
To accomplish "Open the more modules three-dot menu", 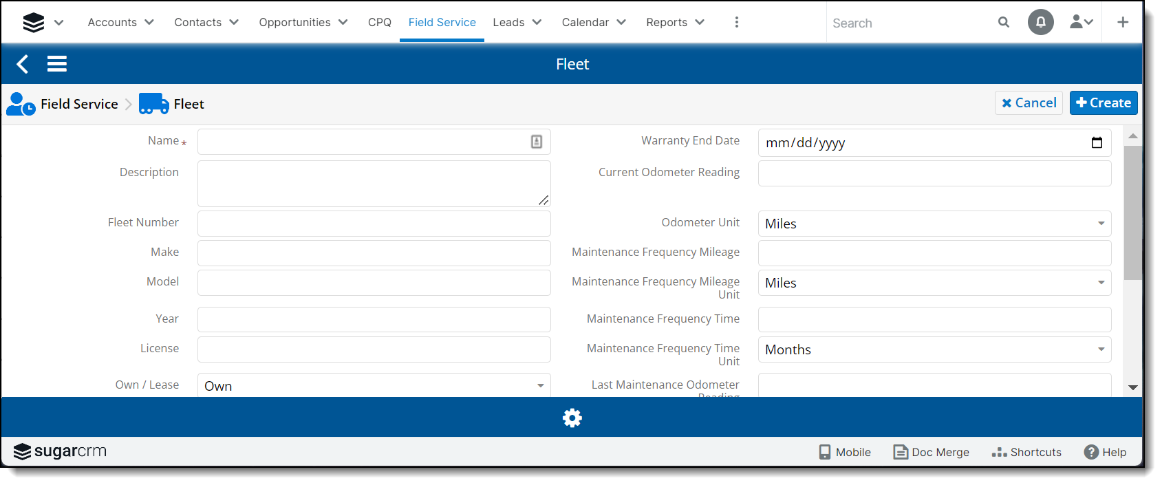I will coord(737,22).
